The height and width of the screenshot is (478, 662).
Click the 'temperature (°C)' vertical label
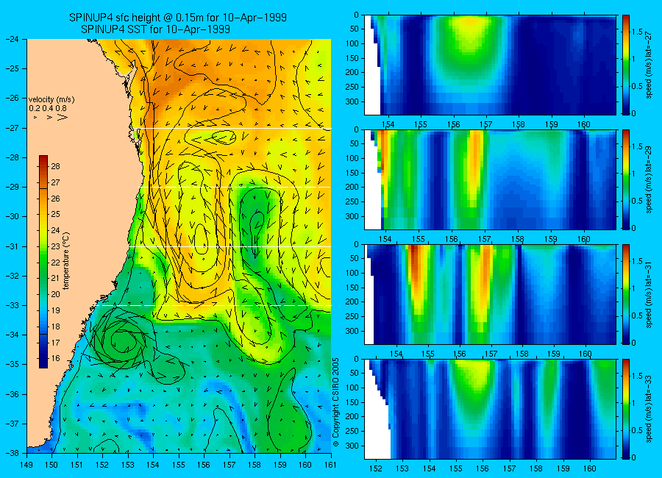pyautogui.click(x=66, y=260)
